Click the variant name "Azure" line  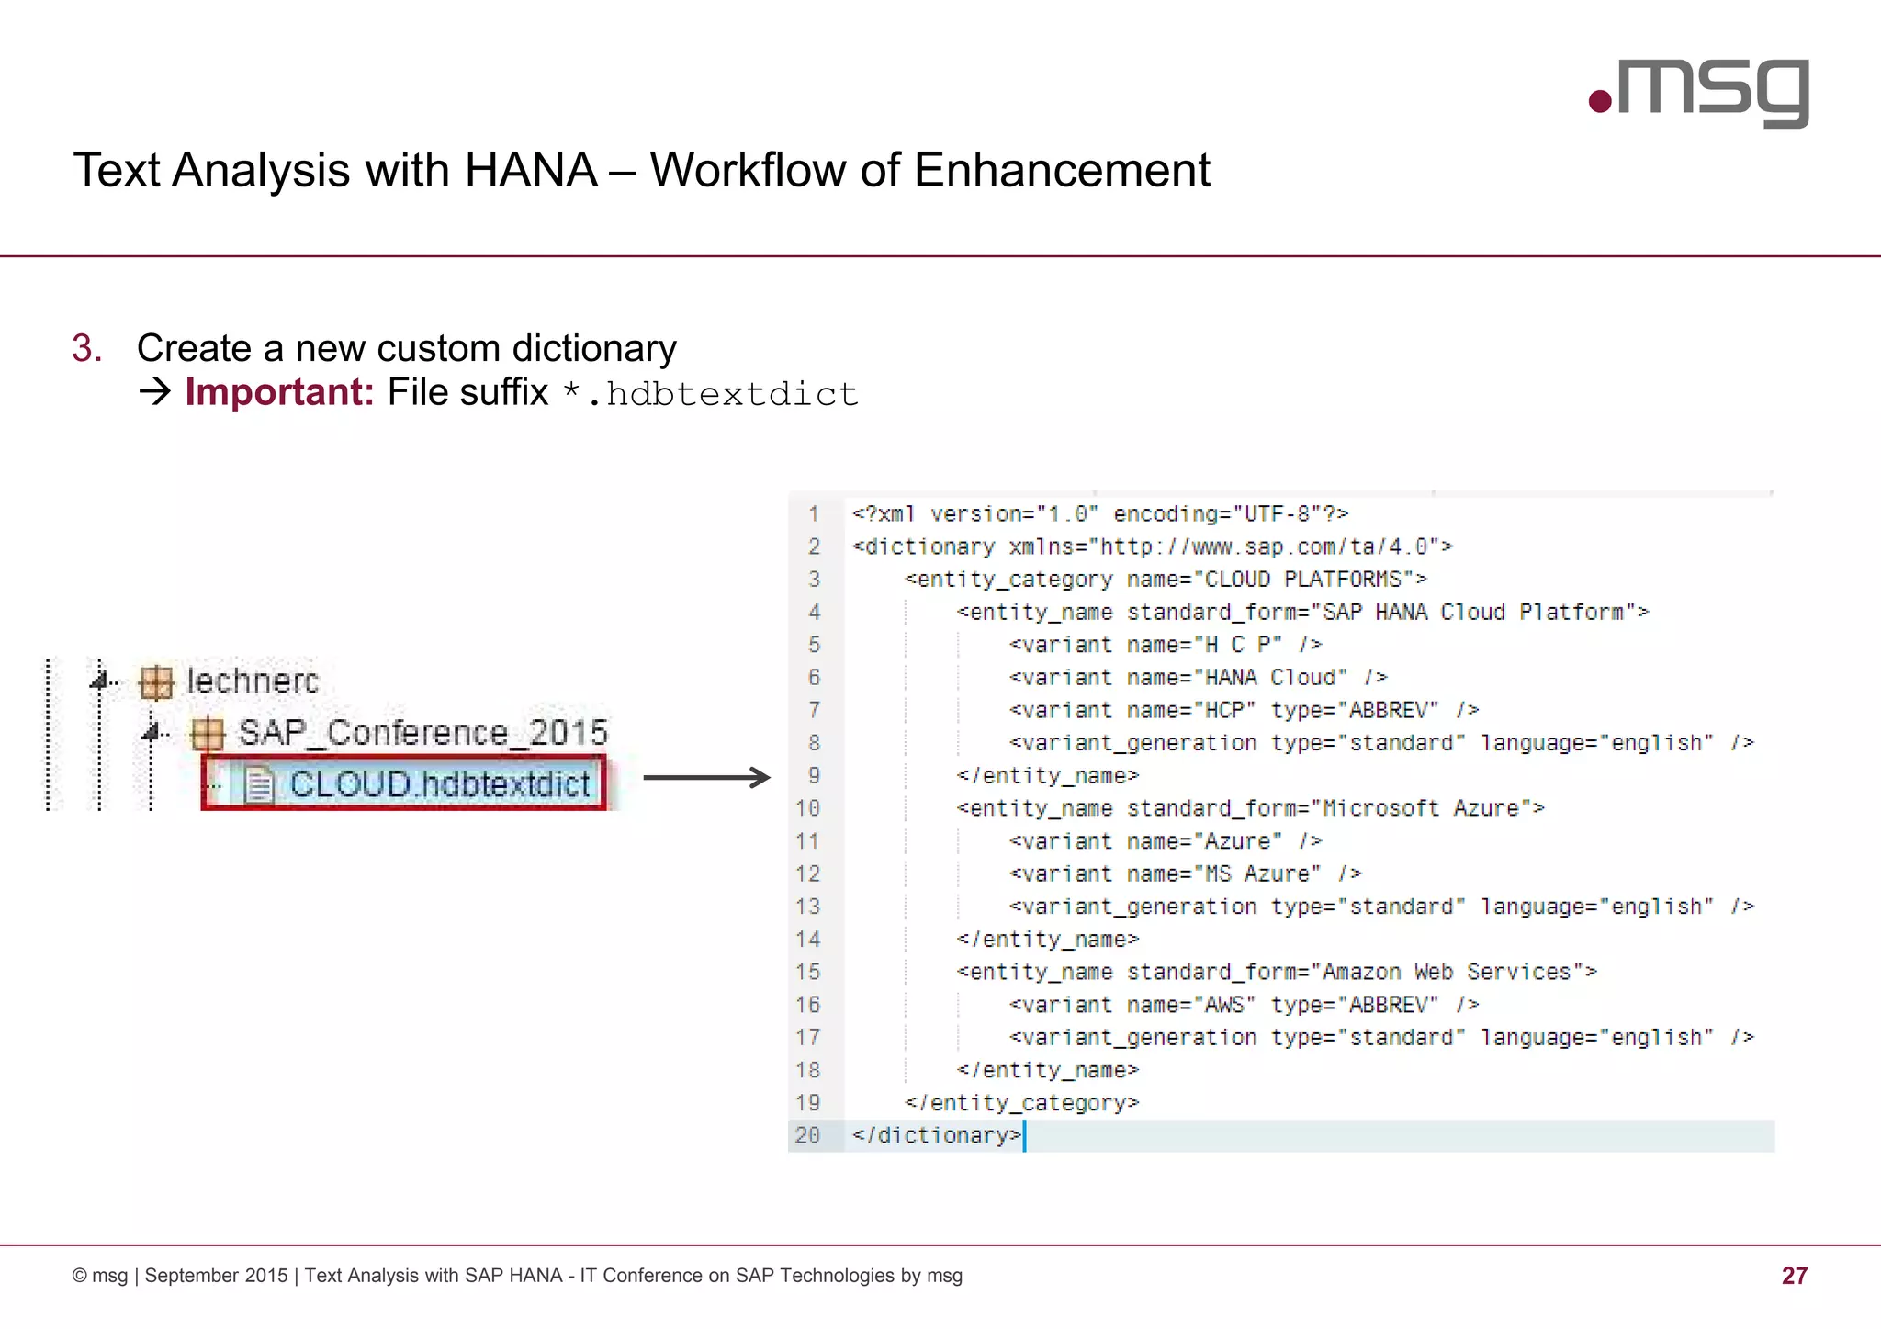point(1166,841)
